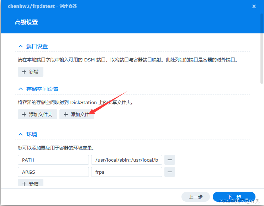Screen dimensions: 264x206
Task: Close the 创建容器 dialog
Action: 254,6
